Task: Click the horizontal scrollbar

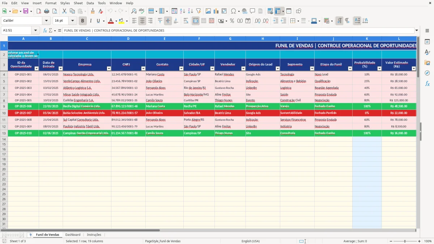Action: point(80,230)
